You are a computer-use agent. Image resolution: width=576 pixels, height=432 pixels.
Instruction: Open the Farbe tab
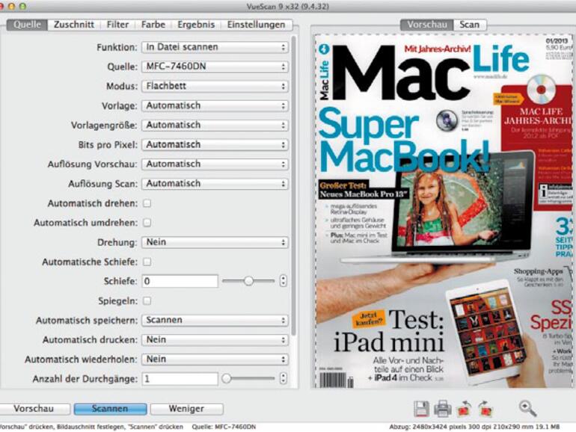(153, 25)
